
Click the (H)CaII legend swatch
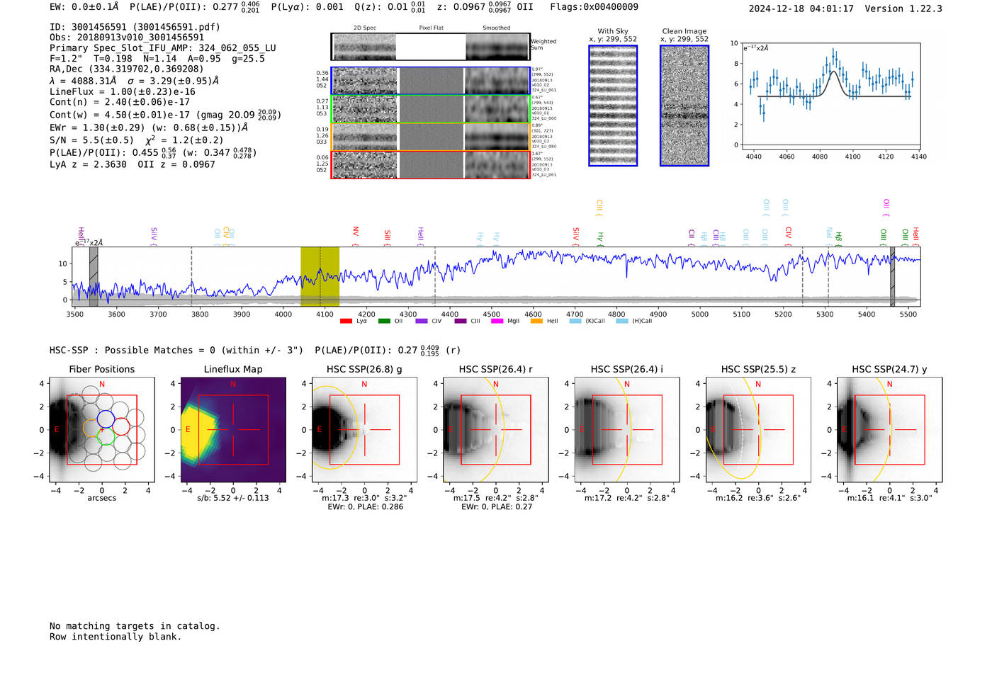[x=622, y=322]
